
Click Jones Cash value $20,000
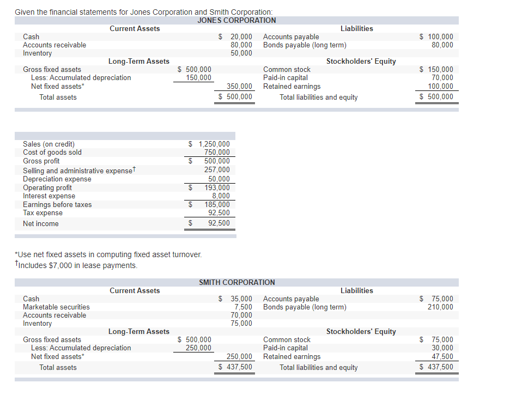click(x=235, y=37)
